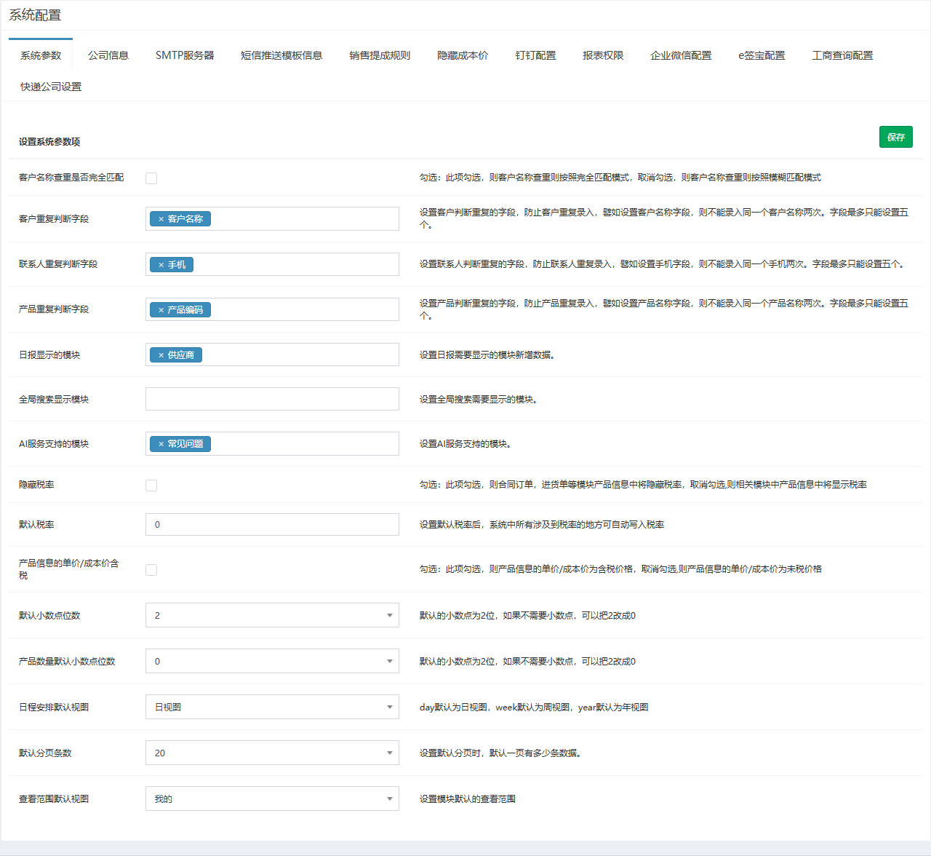Open the 默认小数点位数 dropdown

[x=272, y=615]
